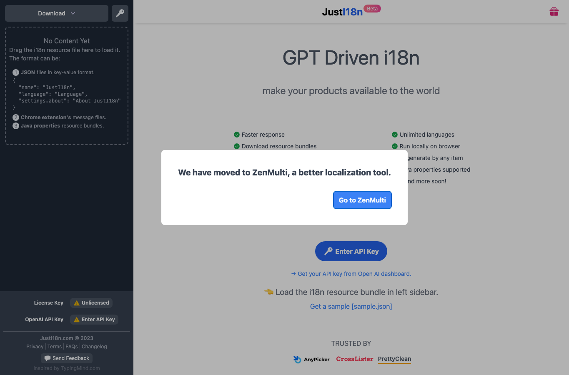
Task: Click the green check beside Run locally on browser
Action: point(395,146)
